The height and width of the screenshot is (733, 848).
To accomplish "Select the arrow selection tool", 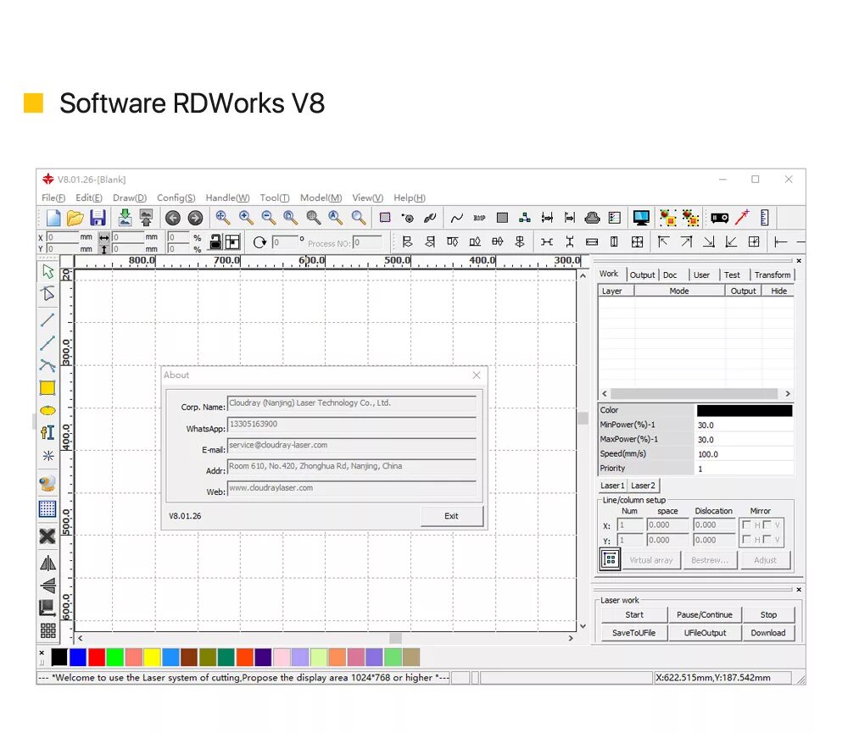I will tap(48, 271).
